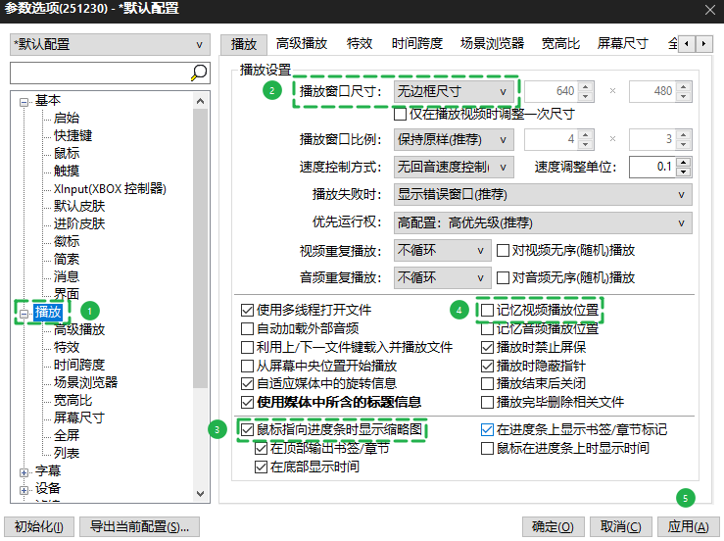Switch to the 时间跨度 tab
The image size is (724, 541).
coord(416,43)
